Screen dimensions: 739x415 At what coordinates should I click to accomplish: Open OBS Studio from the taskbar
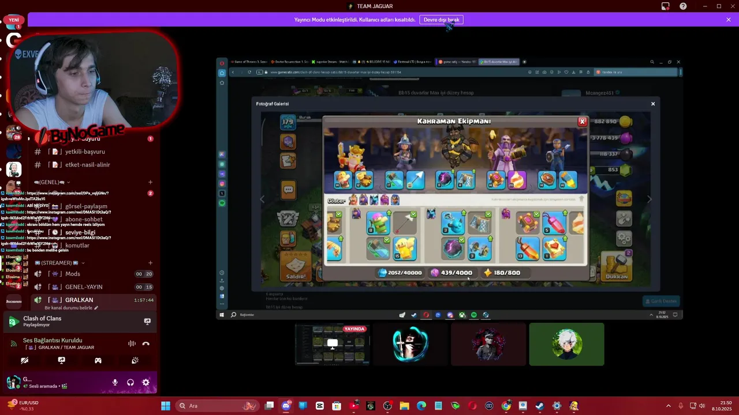[x=387, y=406]
